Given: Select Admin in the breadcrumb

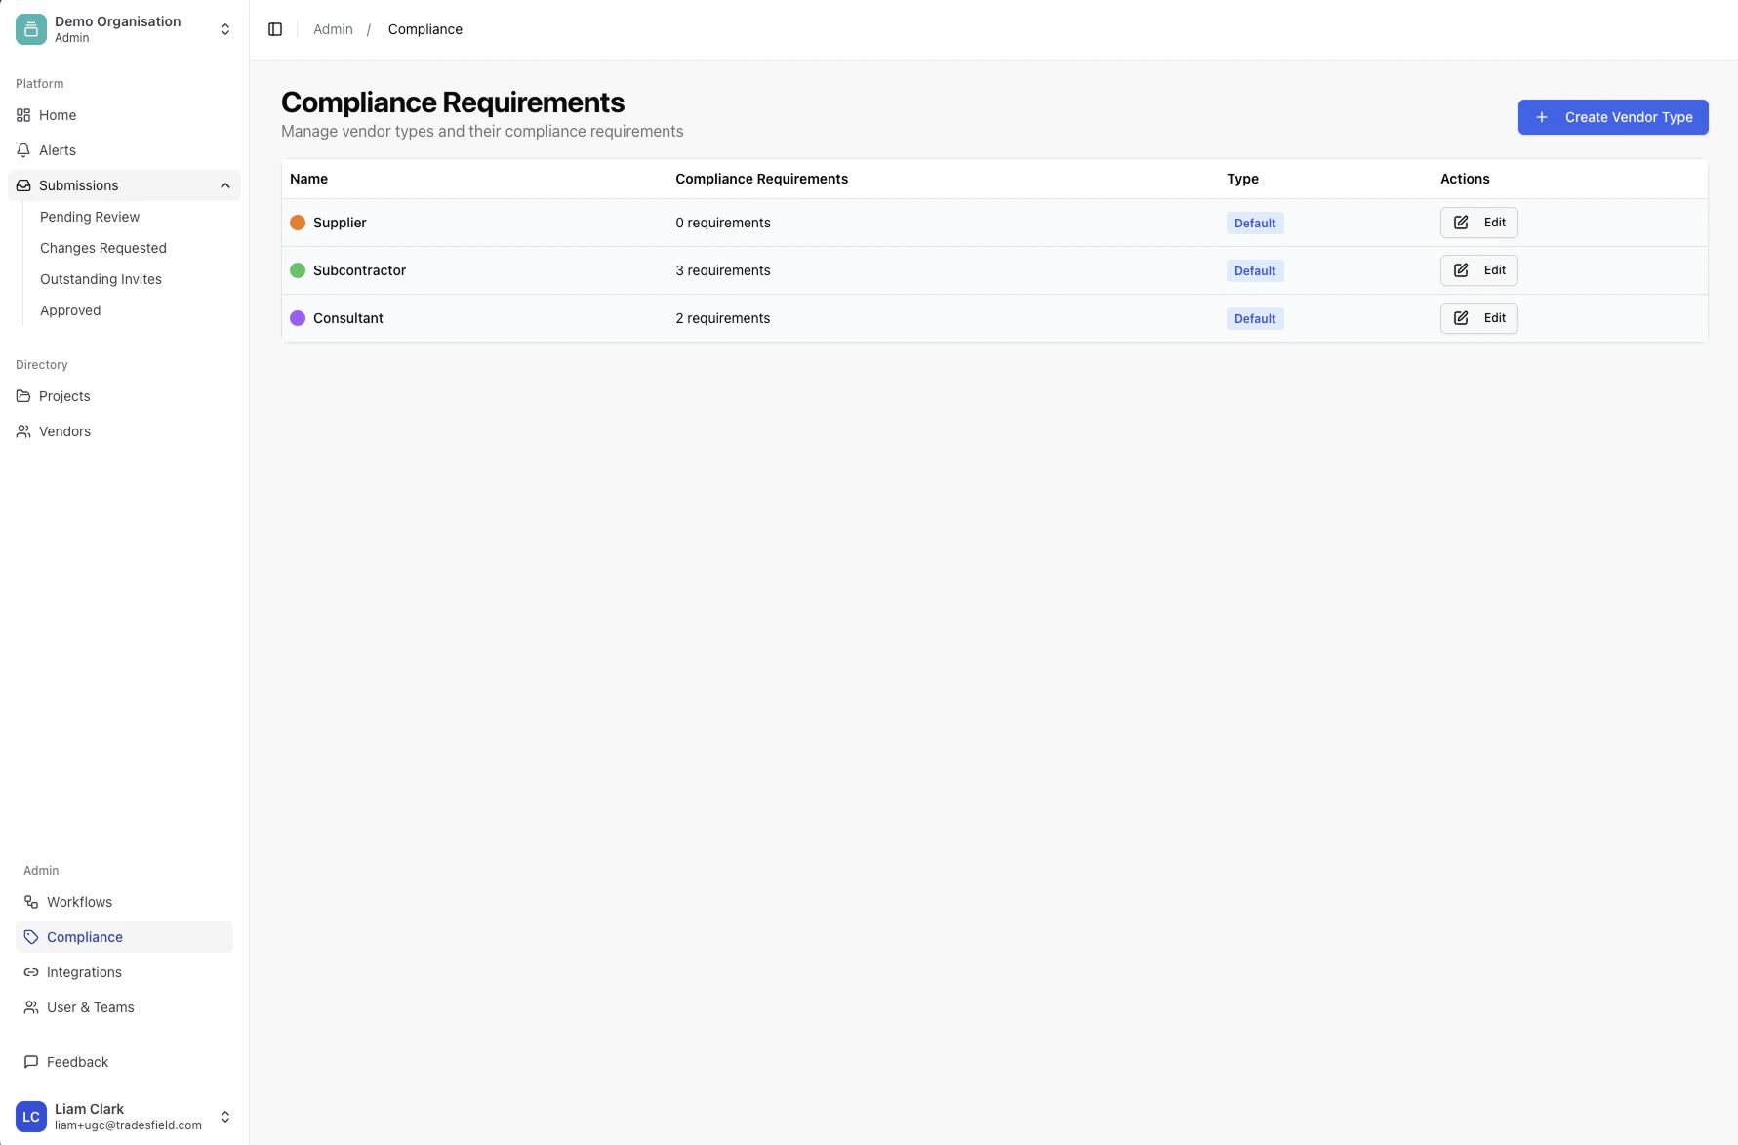Looking at the screenshot, I should click(x=333, y=28).
